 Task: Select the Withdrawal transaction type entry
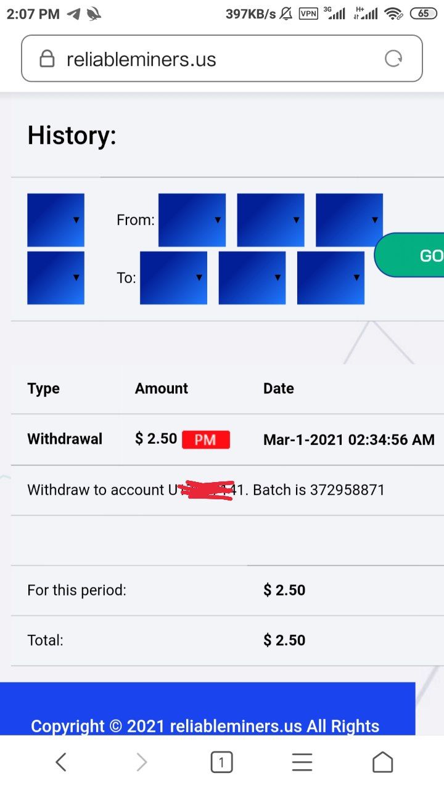pos(65,439)
